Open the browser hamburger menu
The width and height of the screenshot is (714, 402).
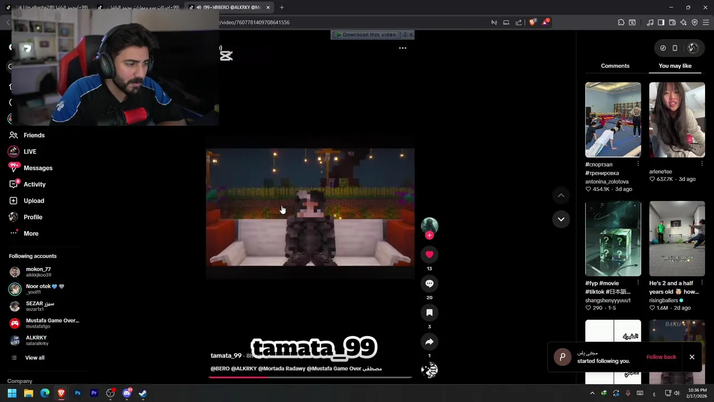[706, 22]
